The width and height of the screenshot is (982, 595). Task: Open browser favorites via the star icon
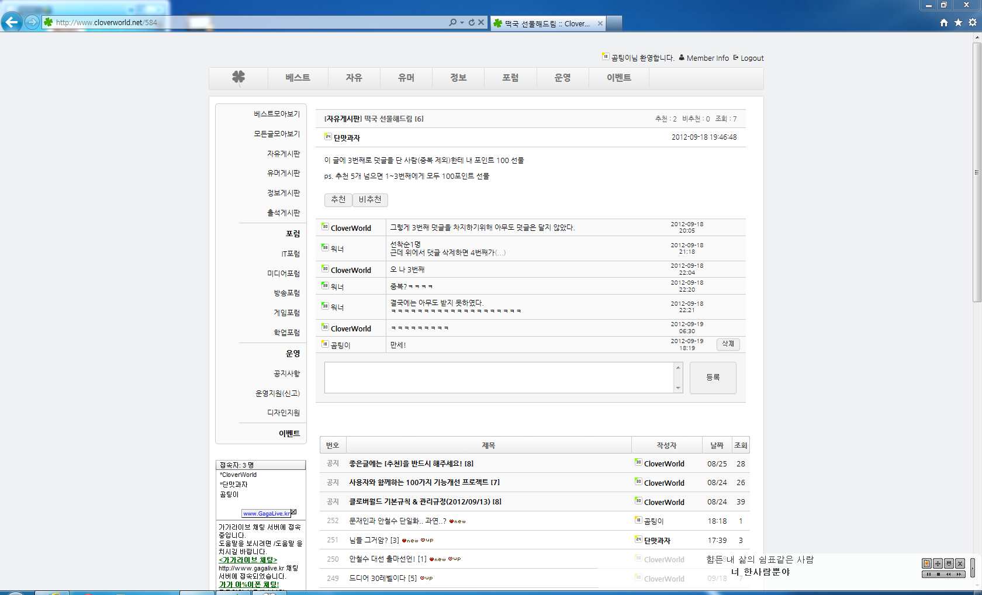click(x=958, y=22)
